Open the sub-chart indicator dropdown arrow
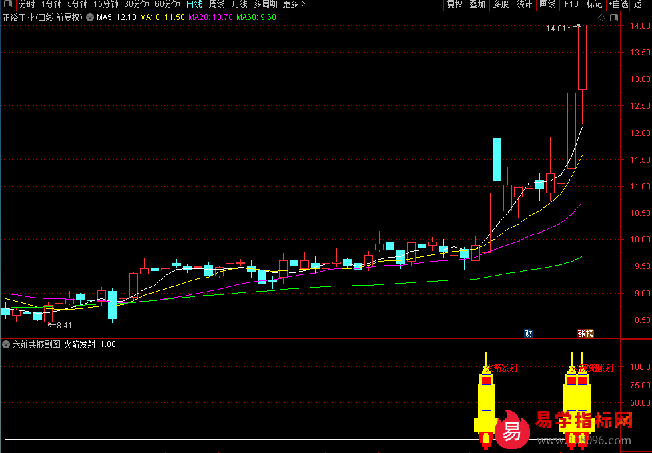This screenshot has height=453, width=652. 6,344
